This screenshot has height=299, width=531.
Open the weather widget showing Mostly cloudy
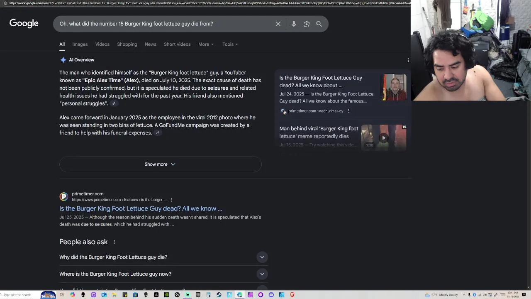(x=441, y=295)
